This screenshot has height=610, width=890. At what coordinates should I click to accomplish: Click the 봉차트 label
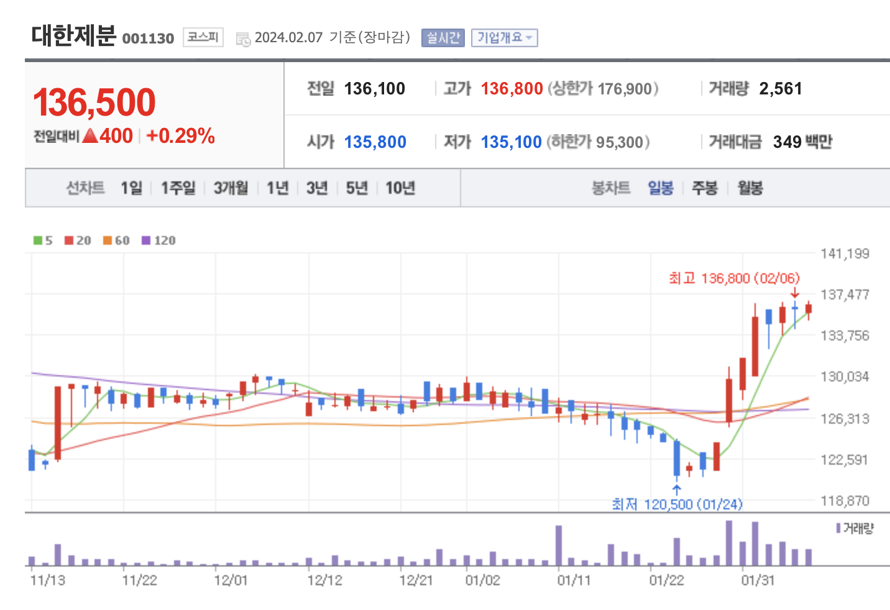point(611,188)
